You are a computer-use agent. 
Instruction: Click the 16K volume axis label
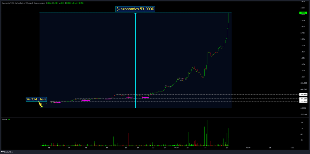pos(301,123)
